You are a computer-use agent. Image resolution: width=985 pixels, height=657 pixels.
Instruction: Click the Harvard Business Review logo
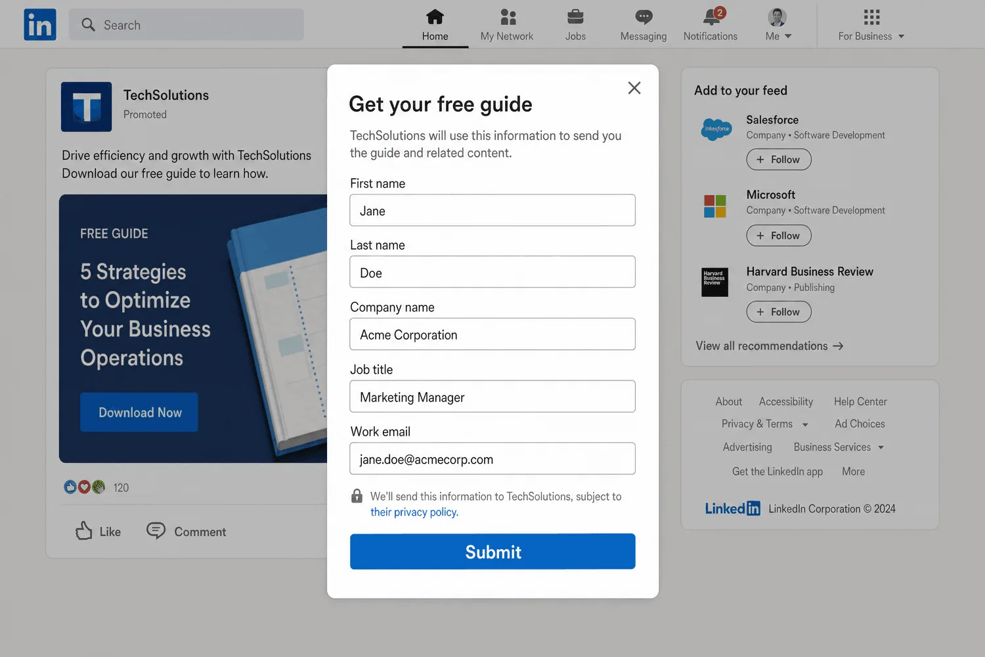point(715,283)
